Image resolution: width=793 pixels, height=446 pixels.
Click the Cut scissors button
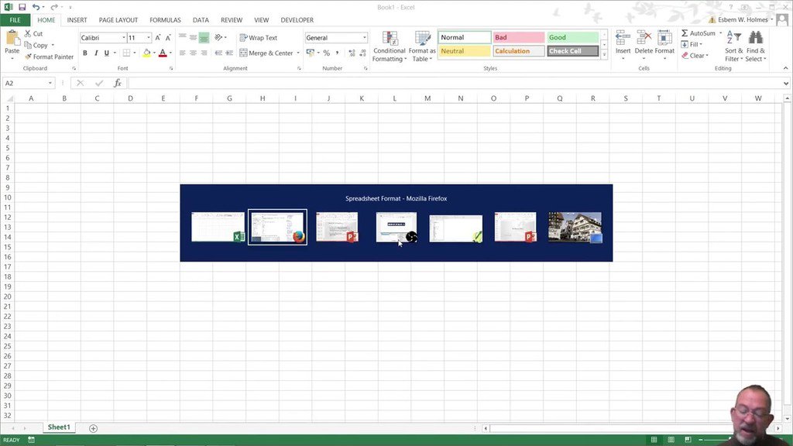point(33,33)
